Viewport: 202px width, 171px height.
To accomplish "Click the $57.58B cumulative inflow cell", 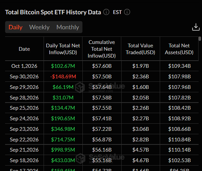I will point(102,98).
